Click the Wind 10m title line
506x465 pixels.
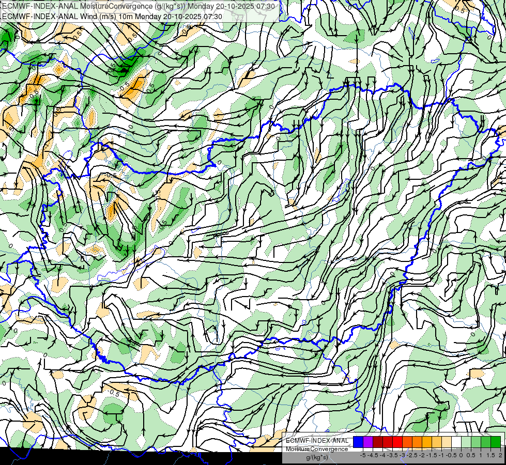point(112,16)
